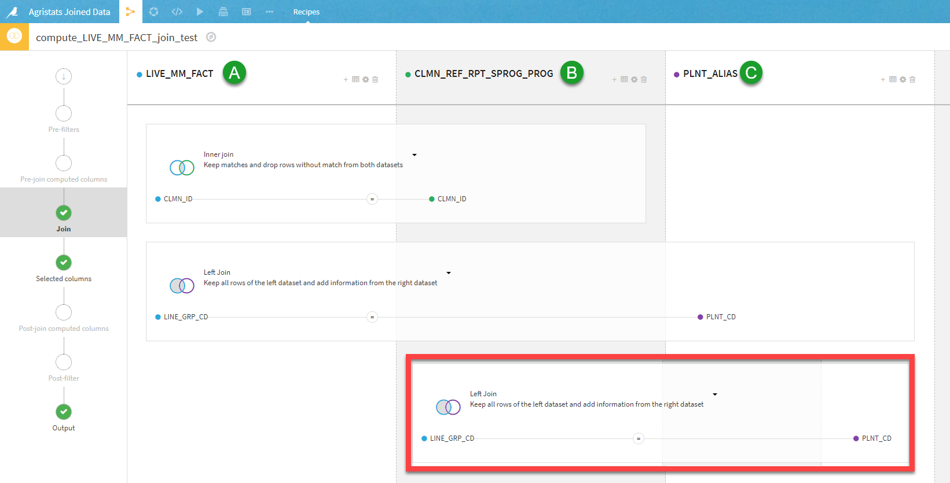Add join with plus for CLMN_REF_RPT_SPROG_PROG

[x=614, y=79]
